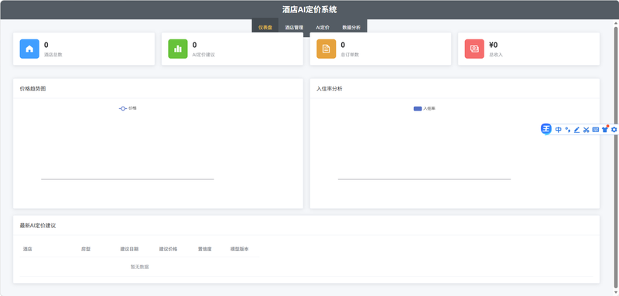The image size is (619, 296).
Task: Click the 酒店AI定价系统 header title
Action: tap(309, 10)
